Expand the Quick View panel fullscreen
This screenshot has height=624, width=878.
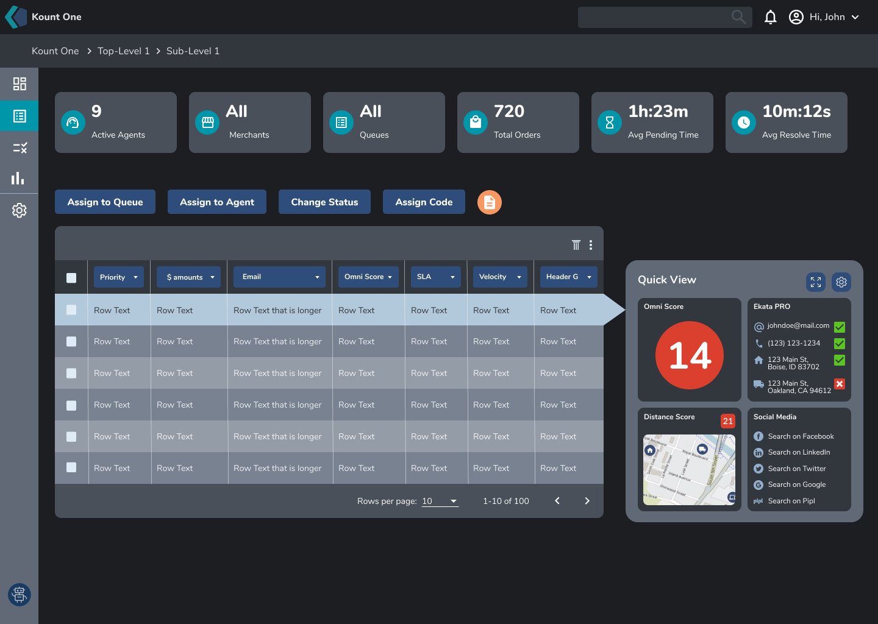coord(816,282)
